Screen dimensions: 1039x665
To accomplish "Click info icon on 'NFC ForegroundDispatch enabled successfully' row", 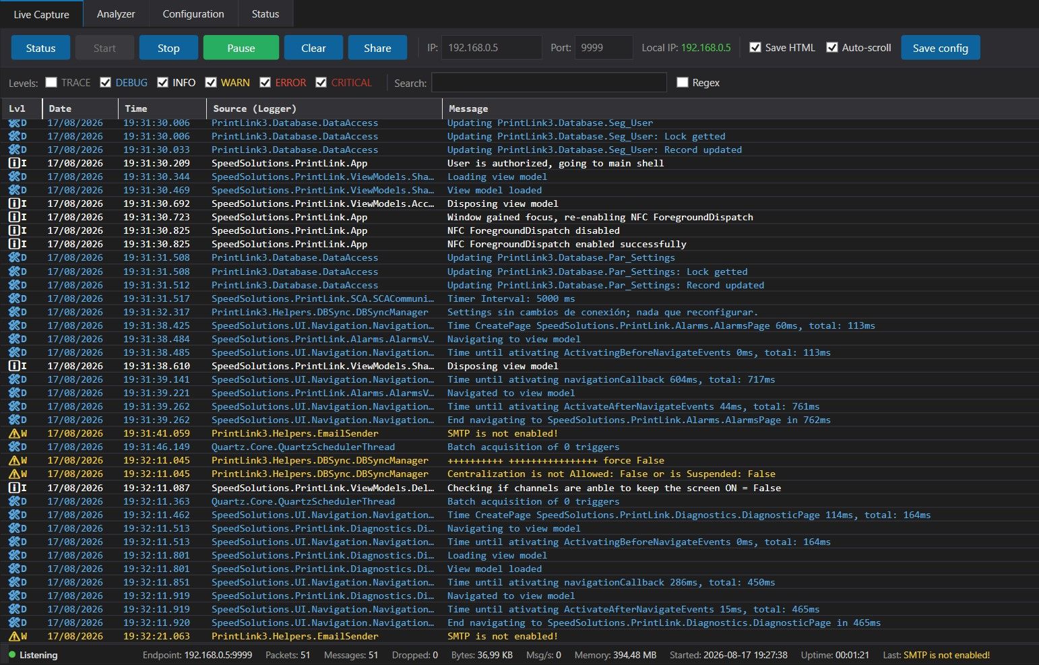I will click(x=13, y=244).
